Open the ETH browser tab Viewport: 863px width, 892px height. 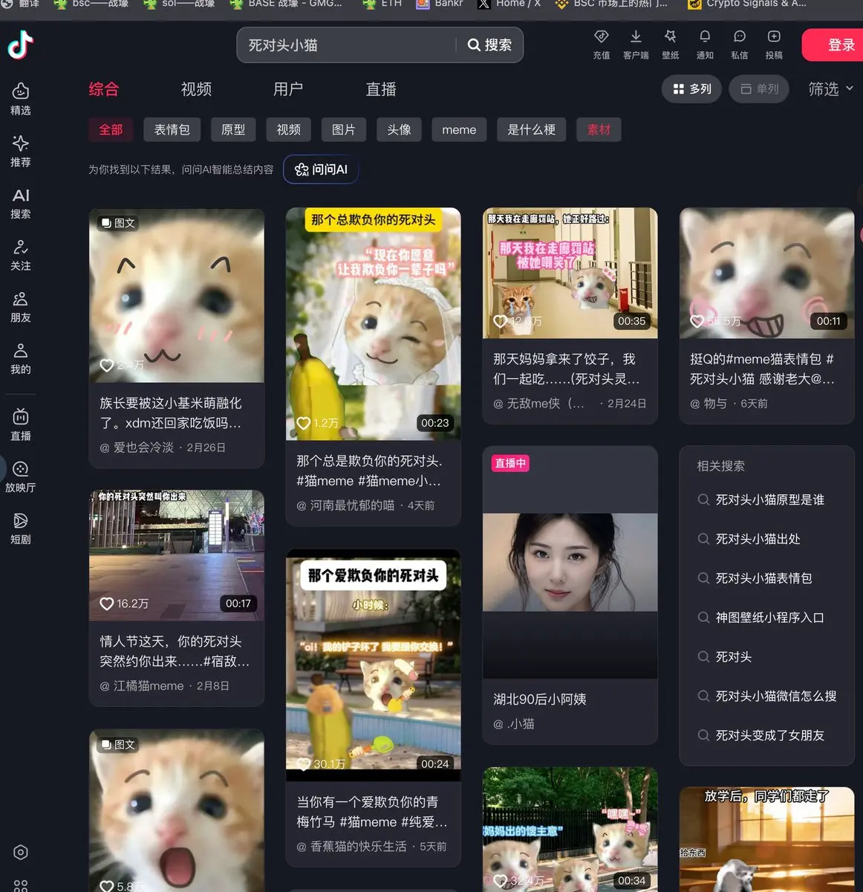tap(382, 4)
